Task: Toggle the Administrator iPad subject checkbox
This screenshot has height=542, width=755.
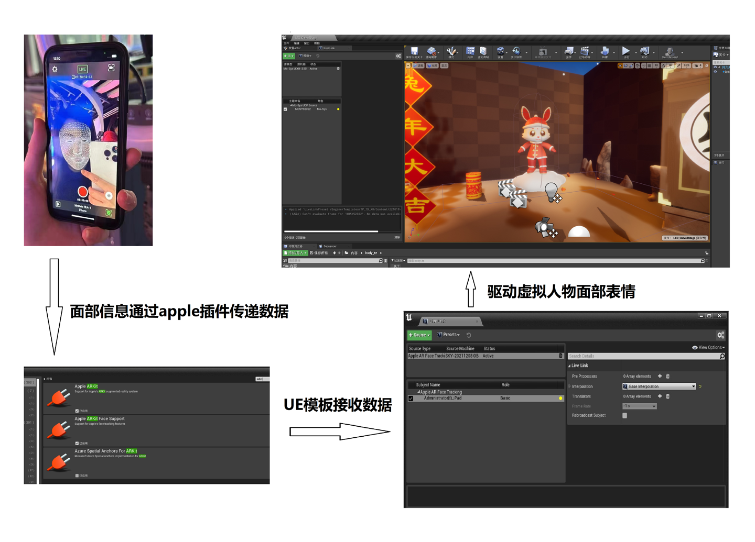Action: click(411, 399)
